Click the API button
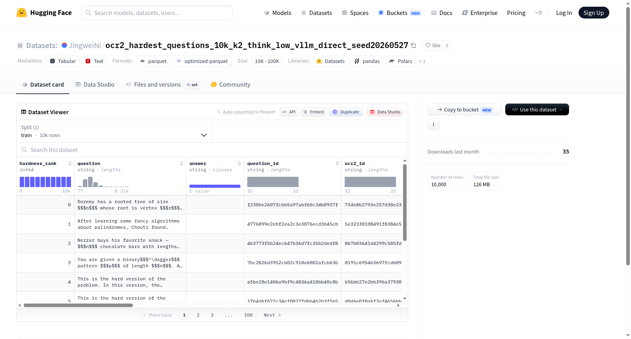The image size is (631, 339). coord(289,112)
